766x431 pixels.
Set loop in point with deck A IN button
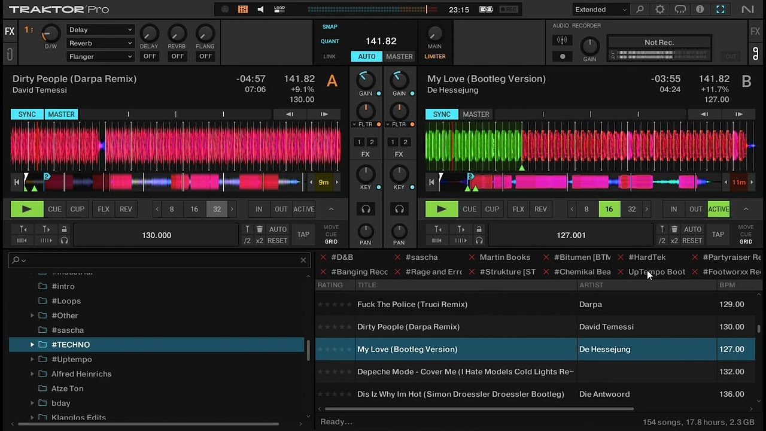(x=259, y=209)
